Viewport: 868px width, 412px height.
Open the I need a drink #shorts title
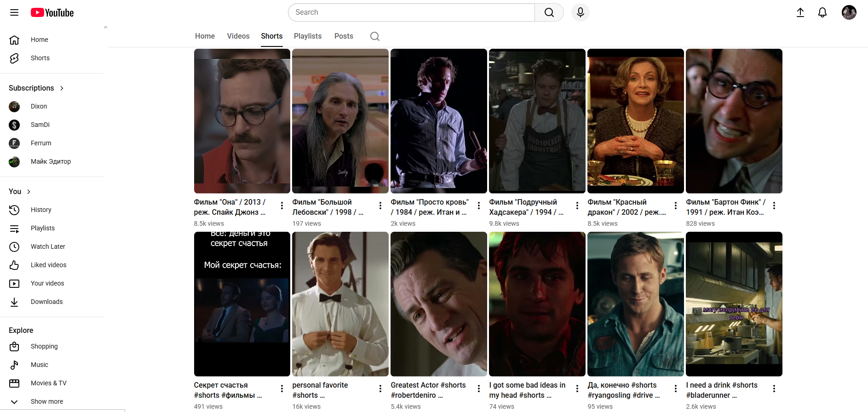(x=722, y=390)
